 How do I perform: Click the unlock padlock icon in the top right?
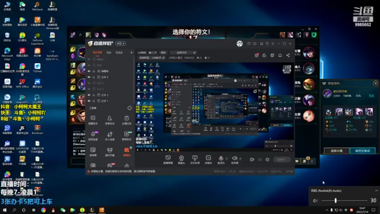(x=264, y=55)
